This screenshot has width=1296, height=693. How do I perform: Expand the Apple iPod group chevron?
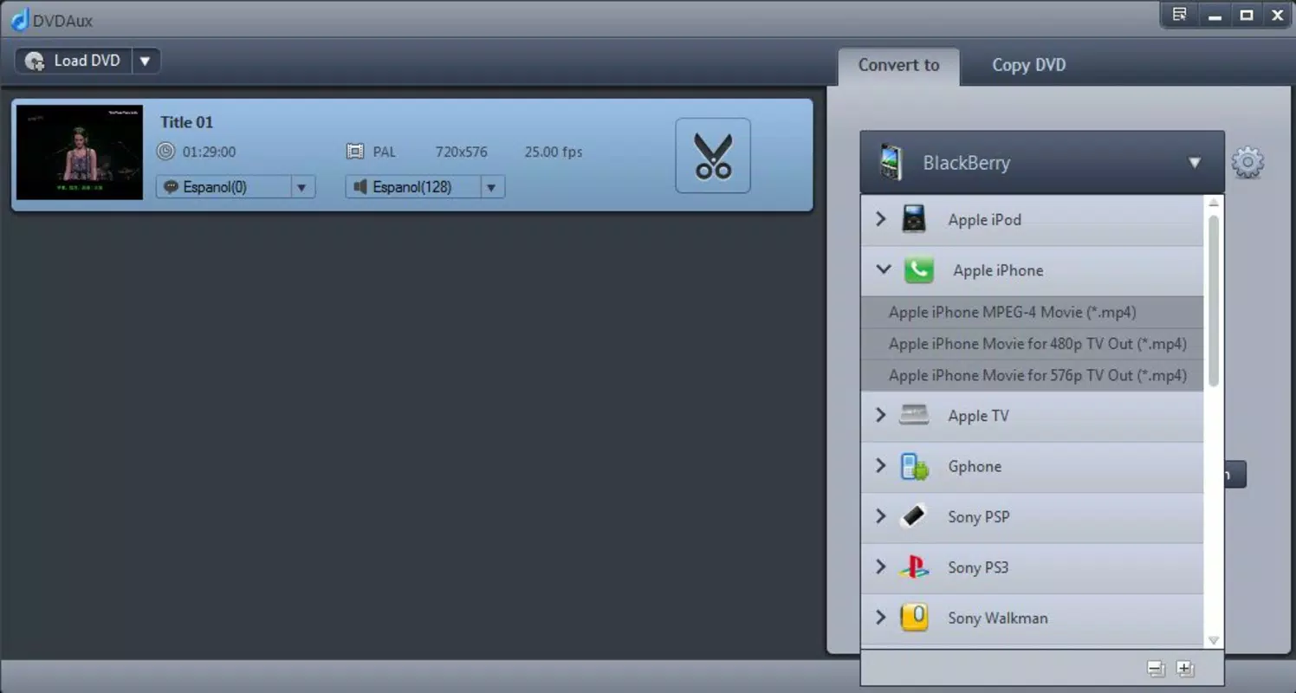coord(881,219)
